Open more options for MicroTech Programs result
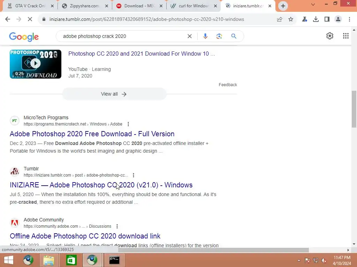The image size is (357, 267). click(x=128, y=124)
